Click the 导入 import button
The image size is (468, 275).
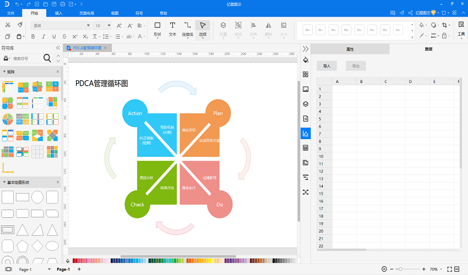click(327, 66)
